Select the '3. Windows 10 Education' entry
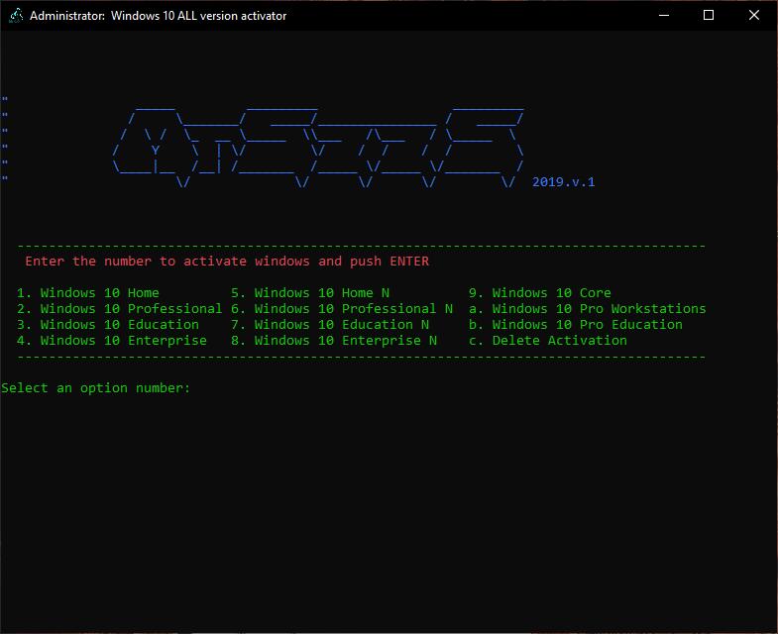Screen dimensions: 778x634 click(108, 325)
